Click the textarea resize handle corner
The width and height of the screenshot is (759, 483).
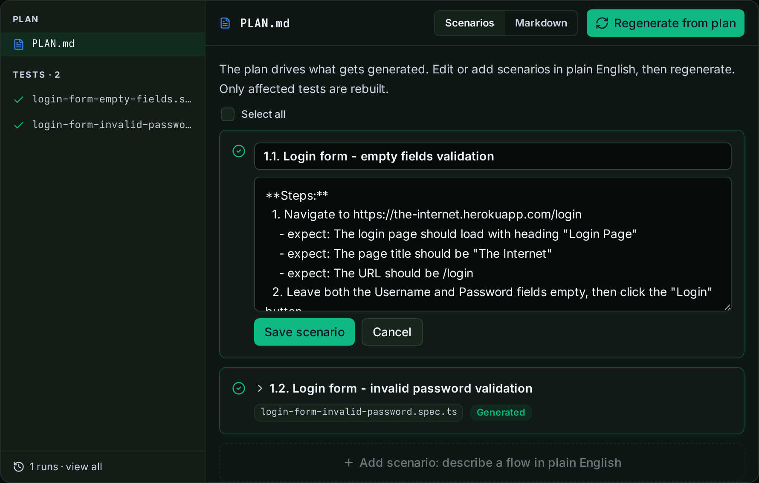tap(727, 307)
